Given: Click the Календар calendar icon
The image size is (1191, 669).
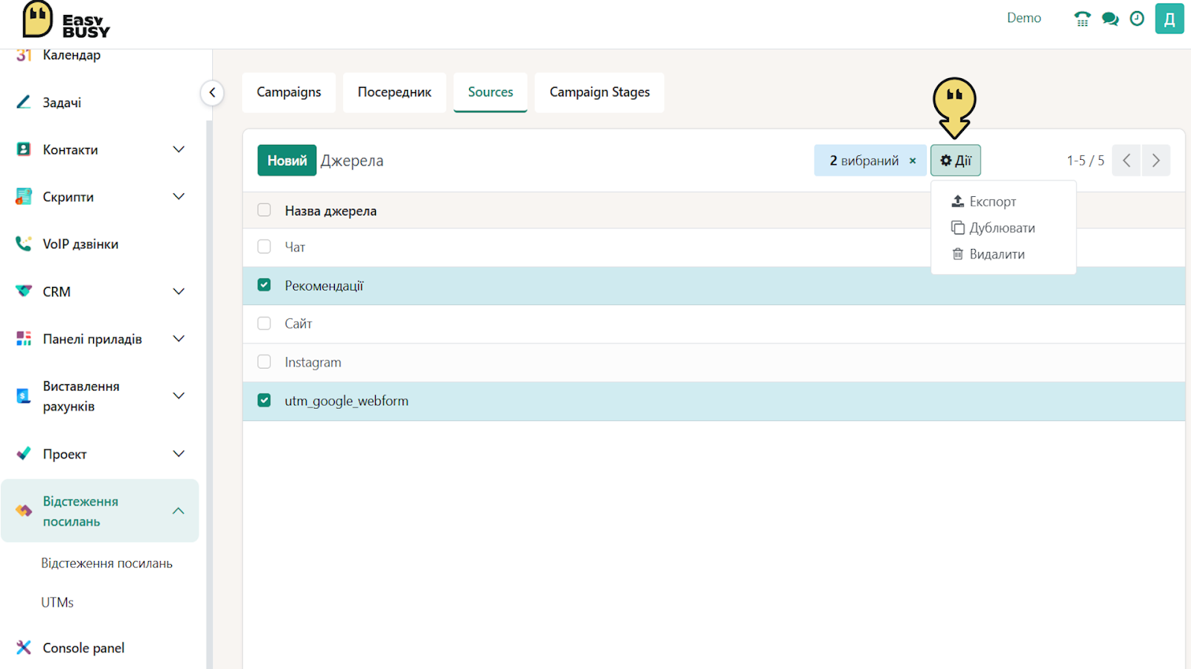Looking at the screenshot, I should 24,55.
